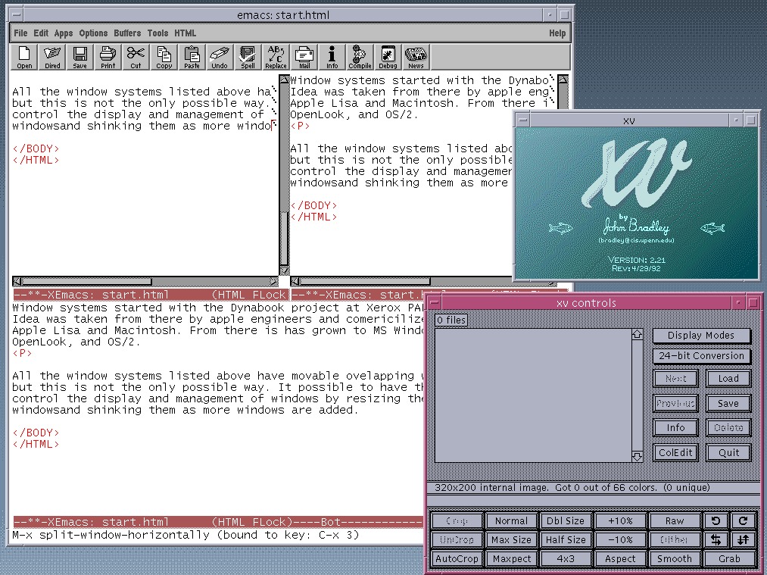Open the Replace tool in toolbar
Screen dimensions: 767x575
coord(276,57)
